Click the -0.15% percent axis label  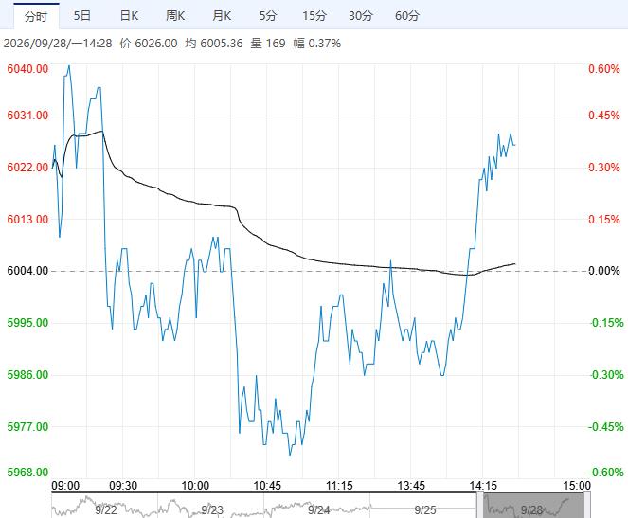click(x=606, y=323)
